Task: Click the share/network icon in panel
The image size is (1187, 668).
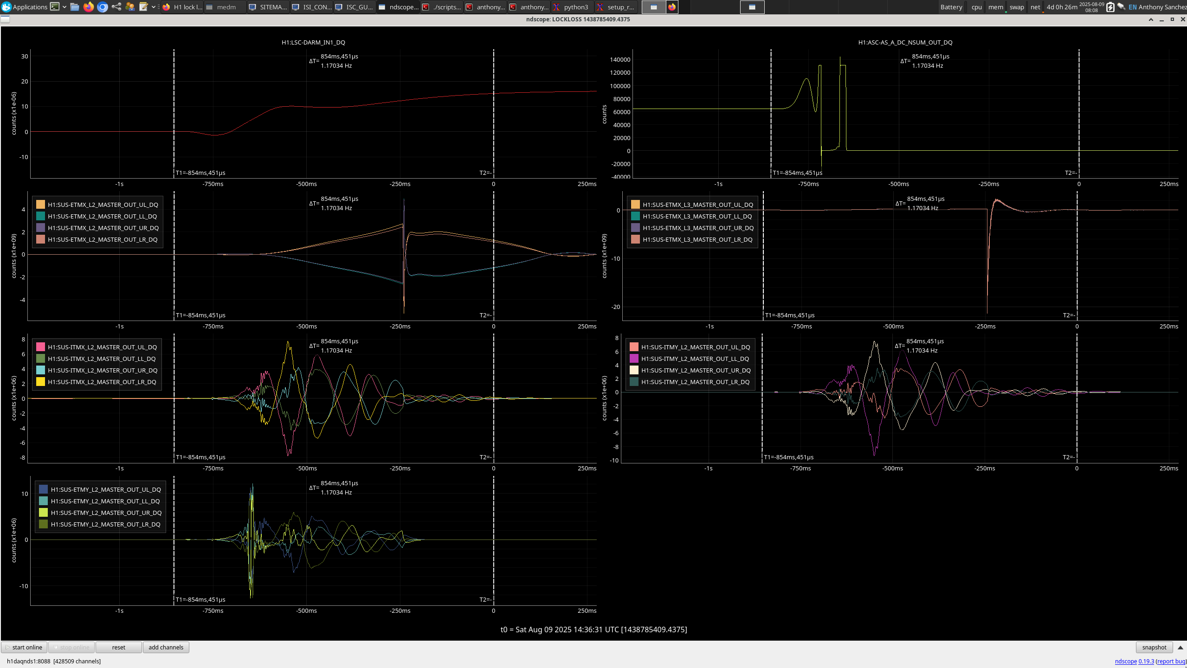Action: 116,6
